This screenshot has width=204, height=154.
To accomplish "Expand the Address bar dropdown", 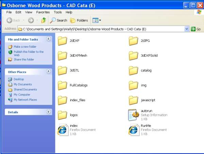I will click(187, 29).
